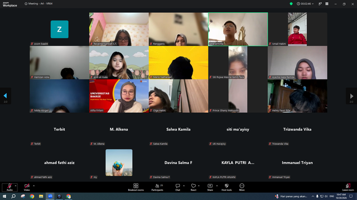
Task: Select Mario Nathanael yellow background tile
Action: [178, 63]
